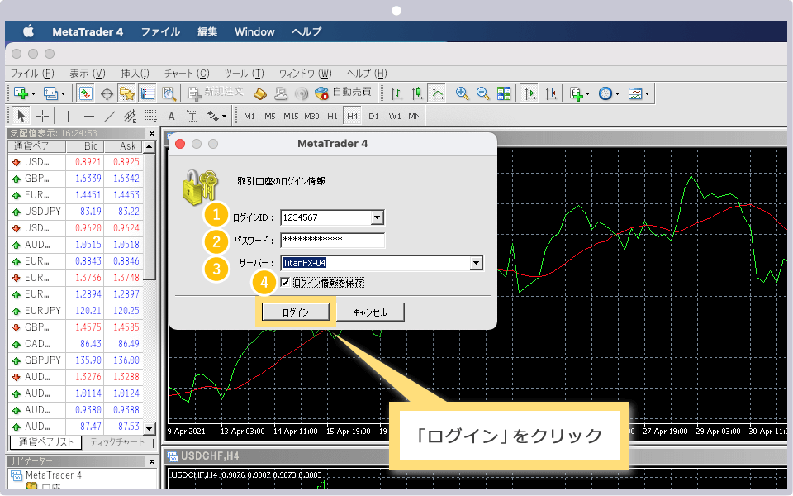Viewport: 793px width, 496px height.
Task: Click the キャンセル button
Action: [371, 312]
